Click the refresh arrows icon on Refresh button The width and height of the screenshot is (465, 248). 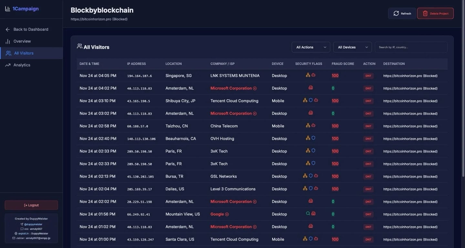click(x=397, y=13)
